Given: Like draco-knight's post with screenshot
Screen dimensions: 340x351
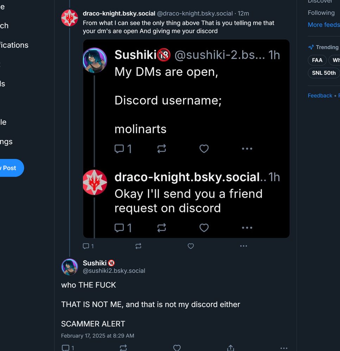Looking at the screenshot, I should point(191,246).
